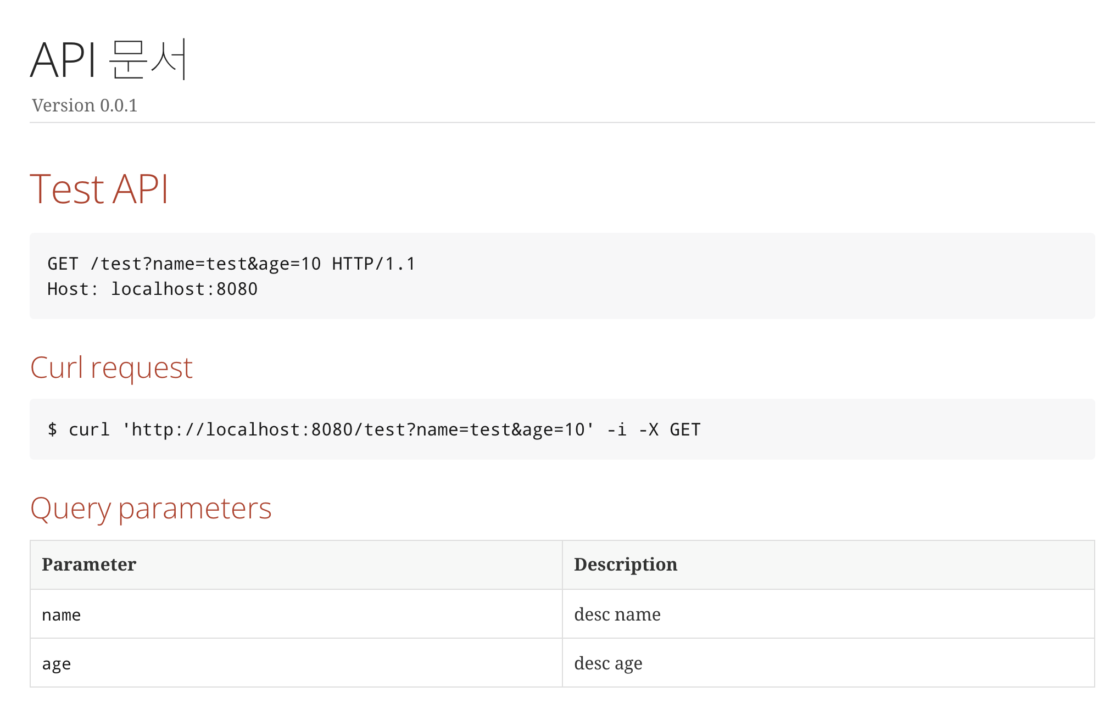Click the Description column header
The image size is (1115, 726).
click(626, 565)
